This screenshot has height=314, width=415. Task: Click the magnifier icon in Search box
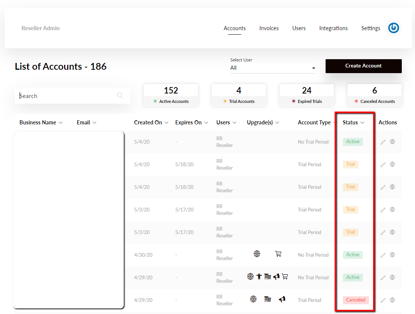click(120, 95)
